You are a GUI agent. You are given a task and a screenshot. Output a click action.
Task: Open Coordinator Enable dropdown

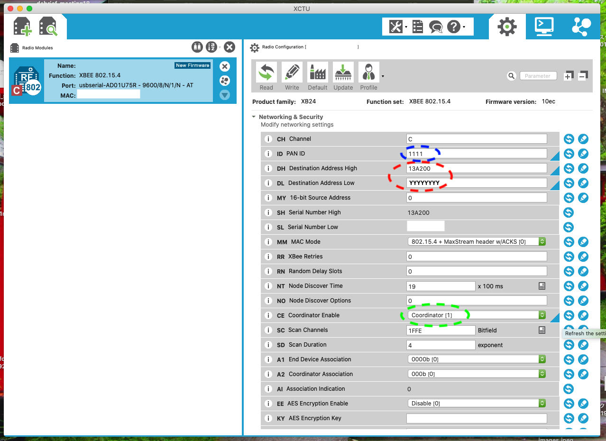477,315
